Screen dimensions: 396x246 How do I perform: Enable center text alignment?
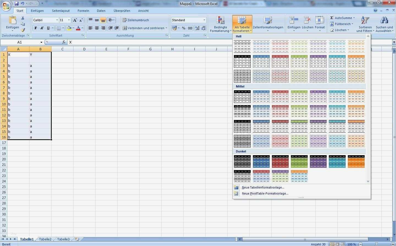point(97,28)
